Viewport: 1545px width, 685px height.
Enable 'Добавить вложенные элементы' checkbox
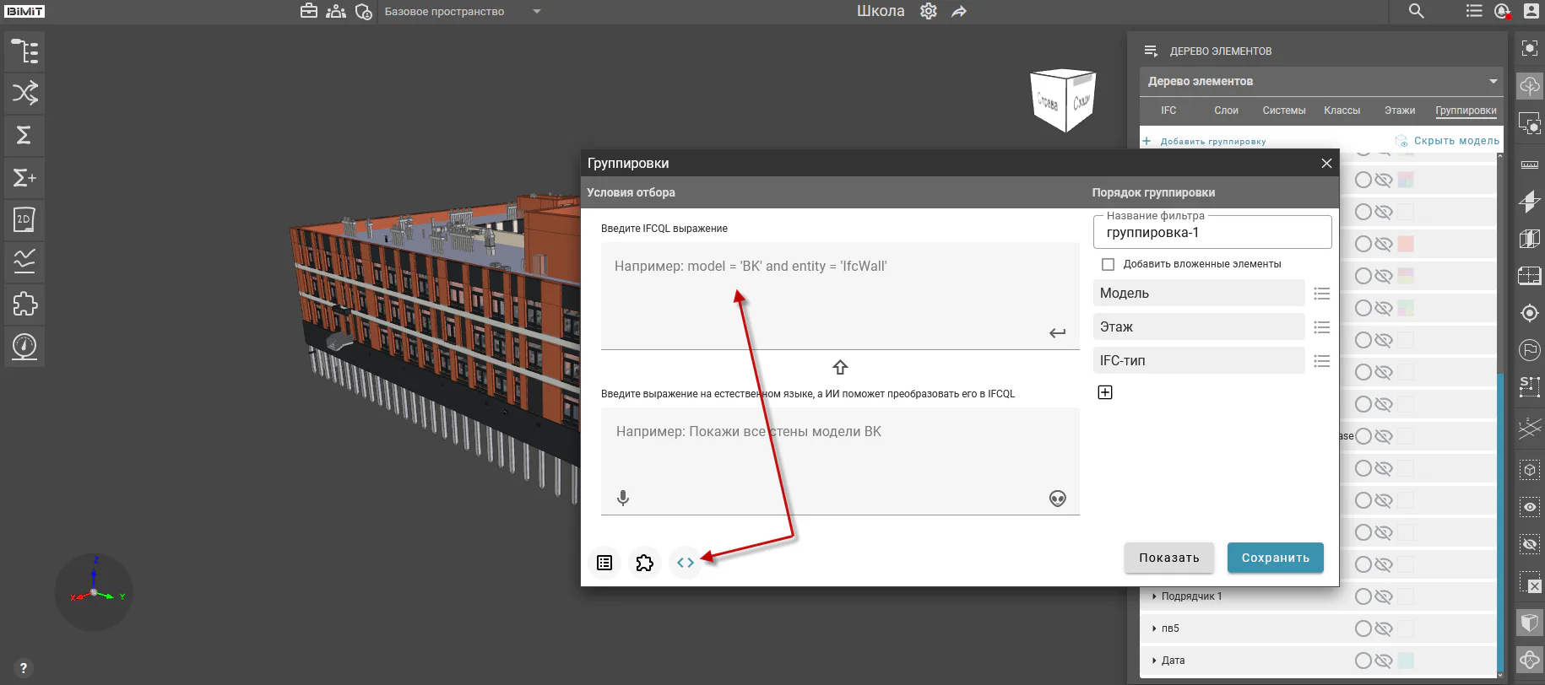click(1109, 264)
